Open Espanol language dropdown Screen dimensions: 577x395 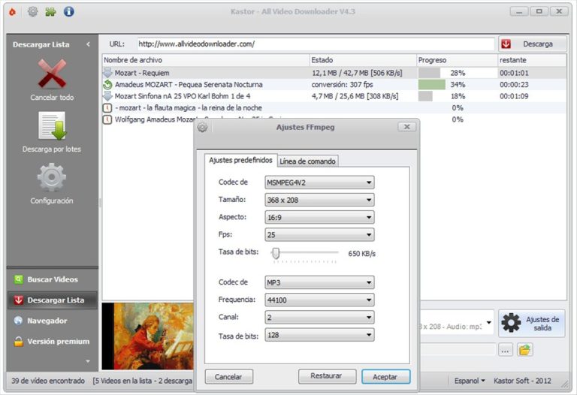click(470, 381)
